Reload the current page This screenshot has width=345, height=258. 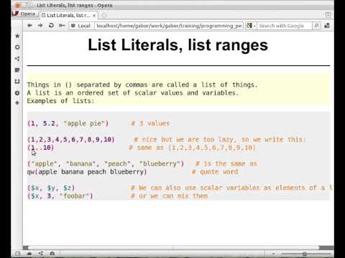pos(51,26)
